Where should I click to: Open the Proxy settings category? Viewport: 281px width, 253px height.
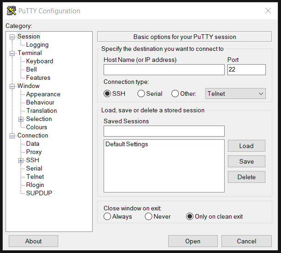tap(34, 152)
